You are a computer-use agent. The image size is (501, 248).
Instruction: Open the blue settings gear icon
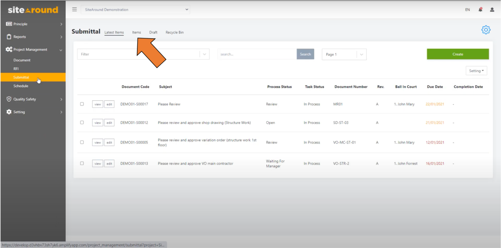(x=486, y=30)
